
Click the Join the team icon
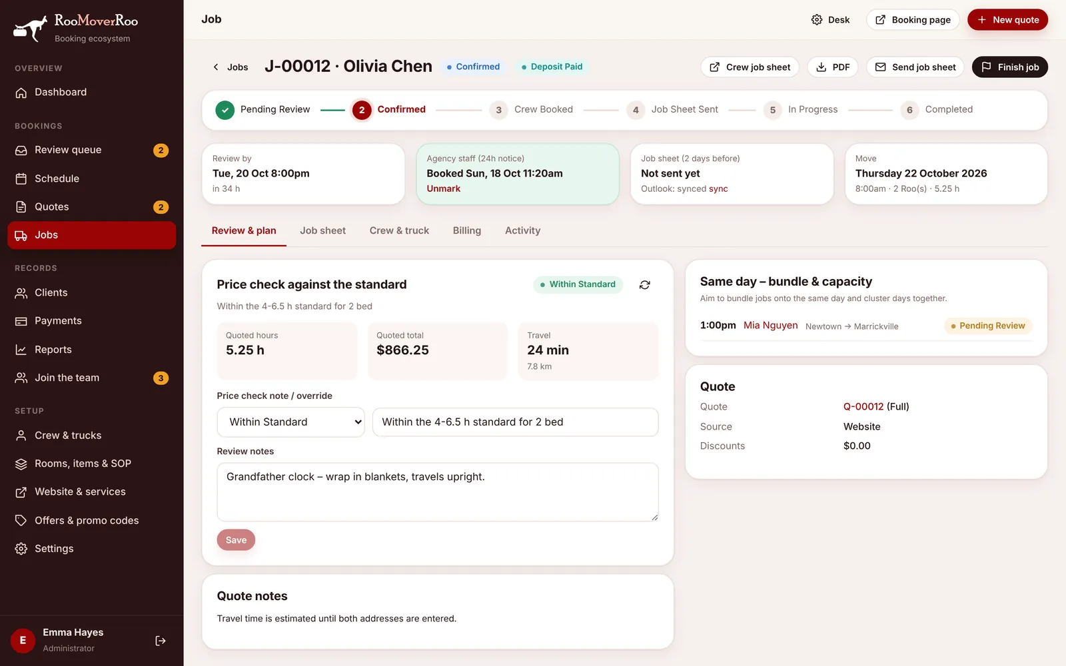tap(21, 378)
